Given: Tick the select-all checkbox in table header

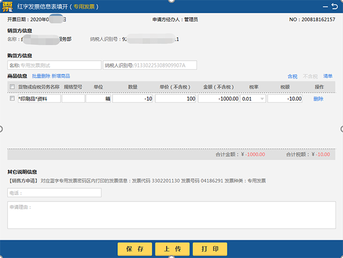Looking at the screenshot, I should pos(13,86).
